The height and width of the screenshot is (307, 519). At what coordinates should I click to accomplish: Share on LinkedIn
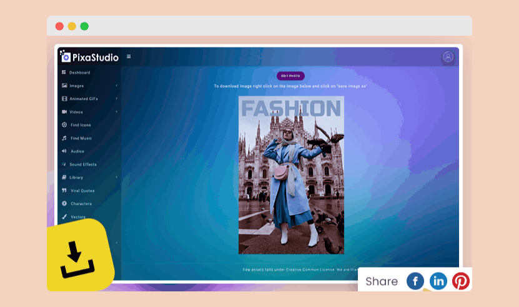[x=438, y=281]
